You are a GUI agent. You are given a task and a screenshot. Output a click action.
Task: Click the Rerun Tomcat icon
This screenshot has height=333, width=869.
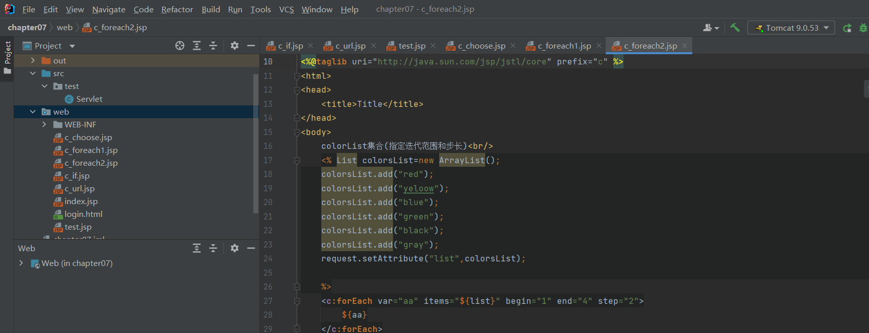[x=847, y=28]
